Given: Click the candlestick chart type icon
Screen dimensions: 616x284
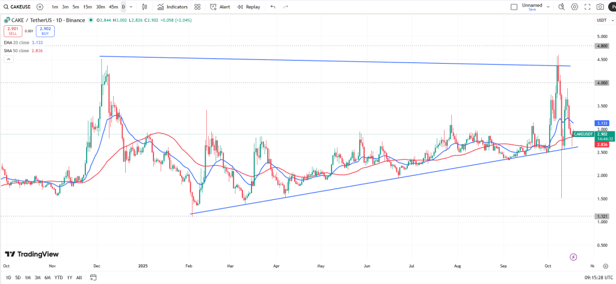Looking at the screenshot, I should click(x=144, y=7).
